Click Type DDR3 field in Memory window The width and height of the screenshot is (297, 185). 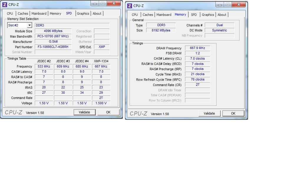(161, 25)
